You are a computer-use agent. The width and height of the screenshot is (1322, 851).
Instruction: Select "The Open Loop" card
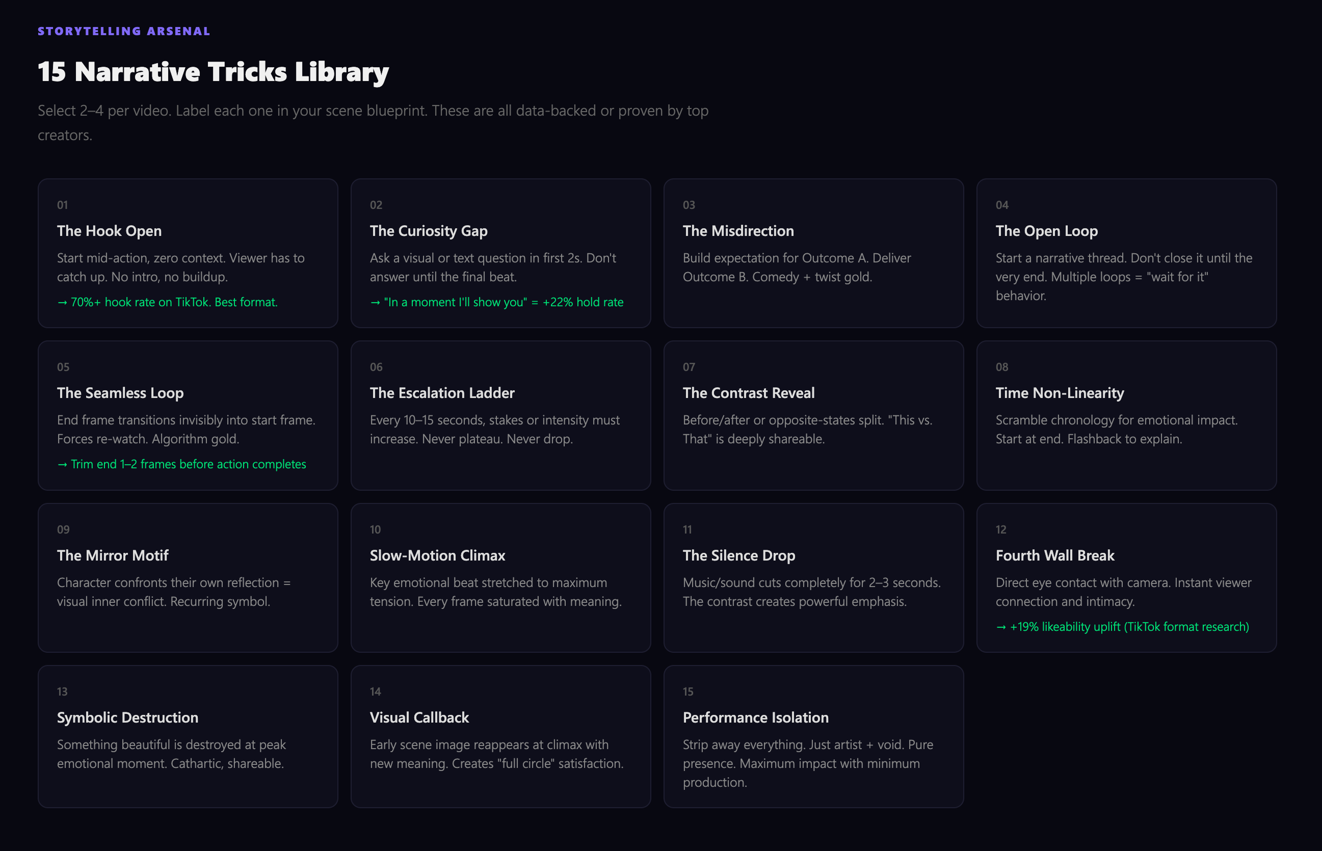(1126, 254)
